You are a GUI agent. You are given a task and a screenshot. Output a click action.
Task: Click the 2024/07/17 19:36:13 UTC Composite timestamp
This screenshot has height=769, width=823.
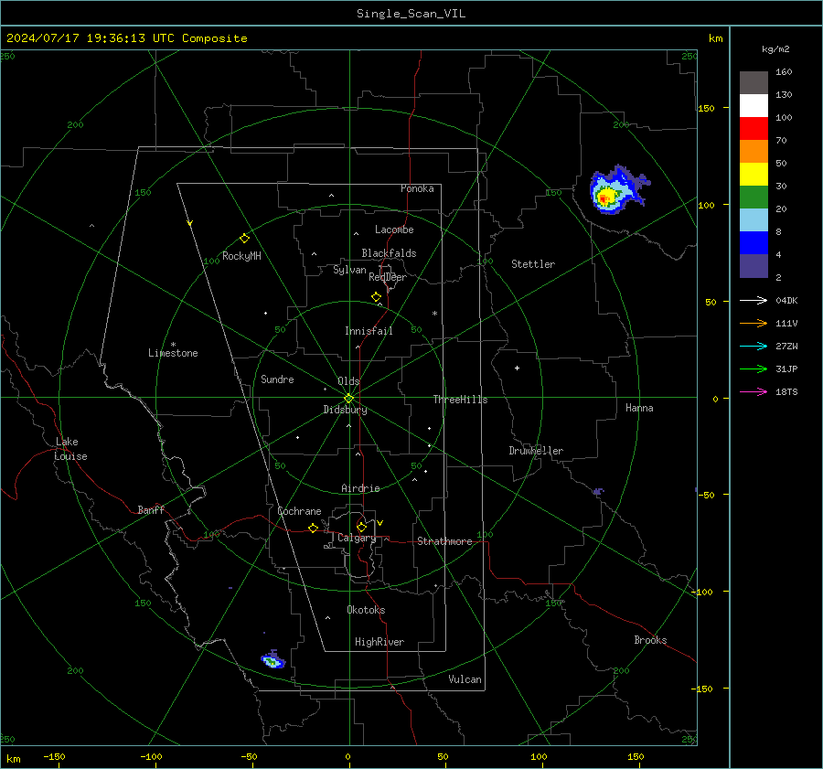coord(126,38)
